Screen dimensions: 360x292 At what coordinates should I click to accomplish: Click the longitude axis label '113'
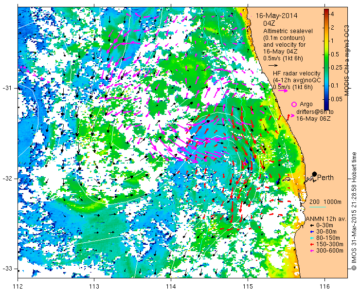[94, 287]
